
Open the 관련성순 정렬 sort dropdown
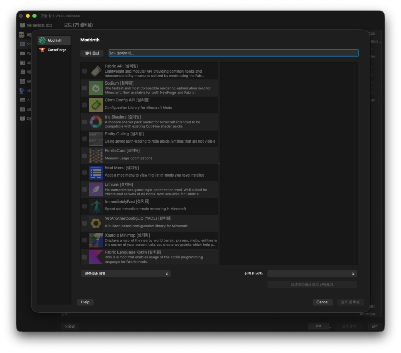(126, 274)
